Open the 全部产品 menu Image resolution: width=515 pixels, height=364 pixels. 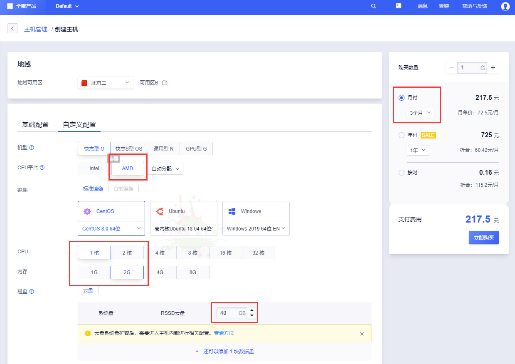[22, 6]
